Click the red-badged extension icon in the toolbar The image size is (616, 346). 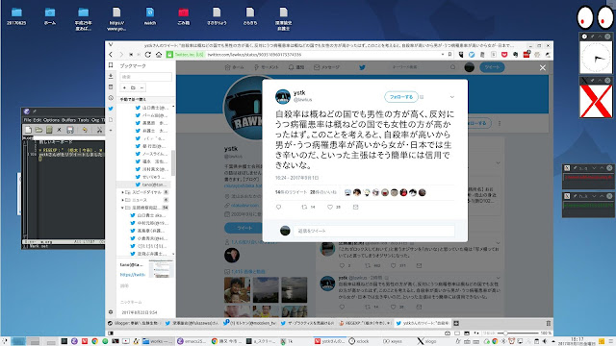click(x=526, y=54)
